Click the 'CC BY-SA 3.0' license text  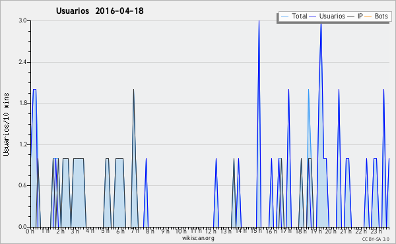coord(376,239)
